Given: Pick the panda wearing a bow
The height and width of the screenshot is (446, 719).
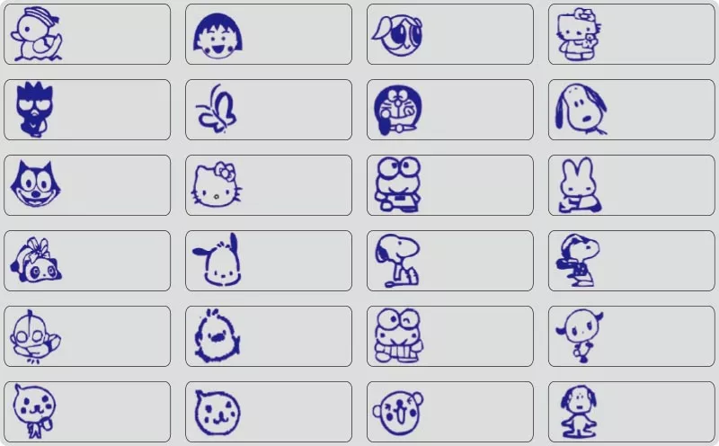Looking at the screenshot, I should pyautogui.click(x=36, y=260).
